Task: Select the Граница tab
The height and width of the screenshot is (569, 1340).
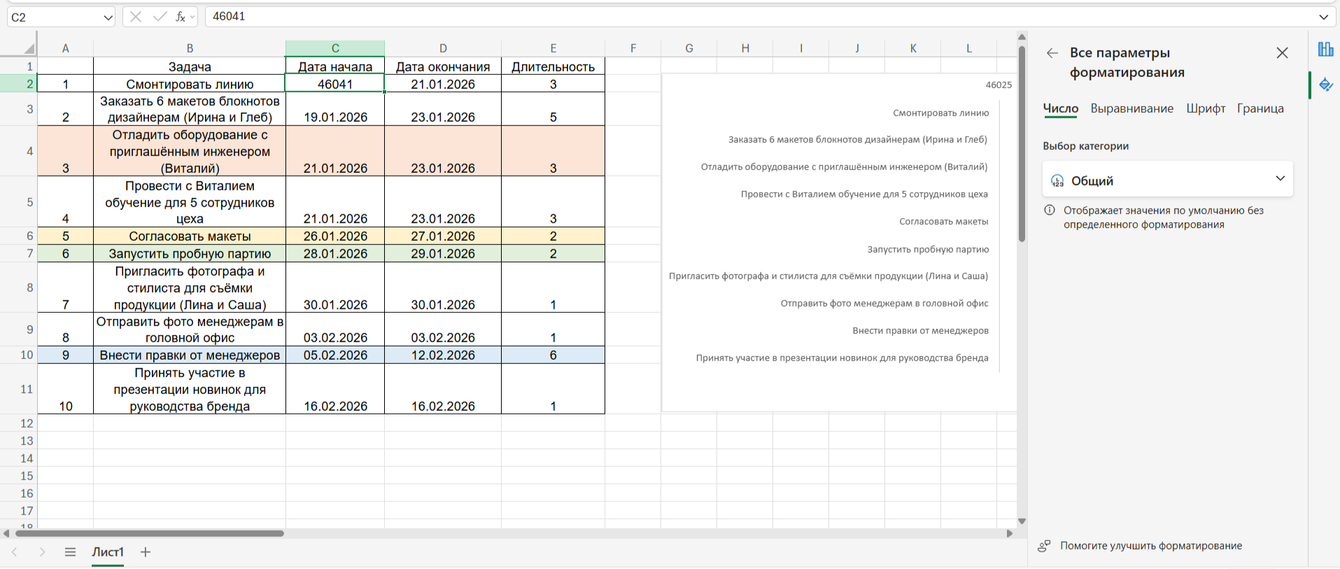Action: pos(1260,108)
